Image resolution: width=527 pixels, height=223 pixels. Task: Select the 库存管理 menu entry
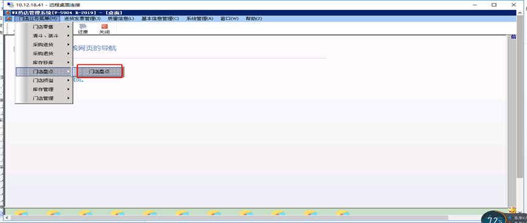coord(44,90)
